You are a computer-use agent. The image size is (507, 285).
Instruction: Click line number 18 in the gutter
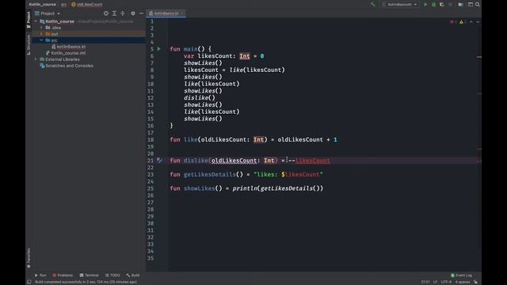[x=151, y=139]
